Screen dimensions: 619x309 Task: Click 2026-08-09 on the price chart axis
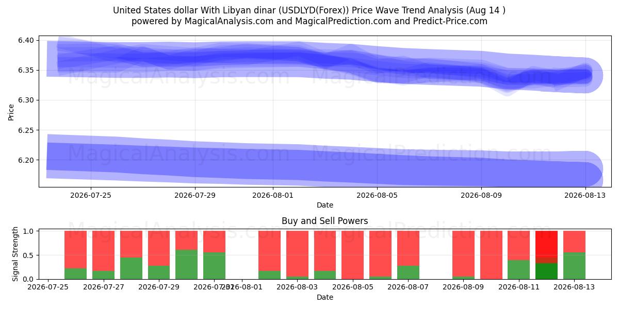[481, 195]
